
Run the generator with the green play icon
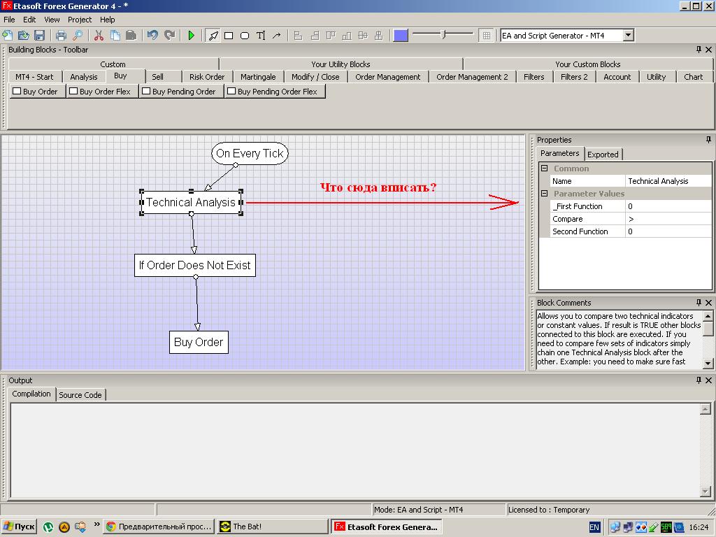tap(192, 35)
